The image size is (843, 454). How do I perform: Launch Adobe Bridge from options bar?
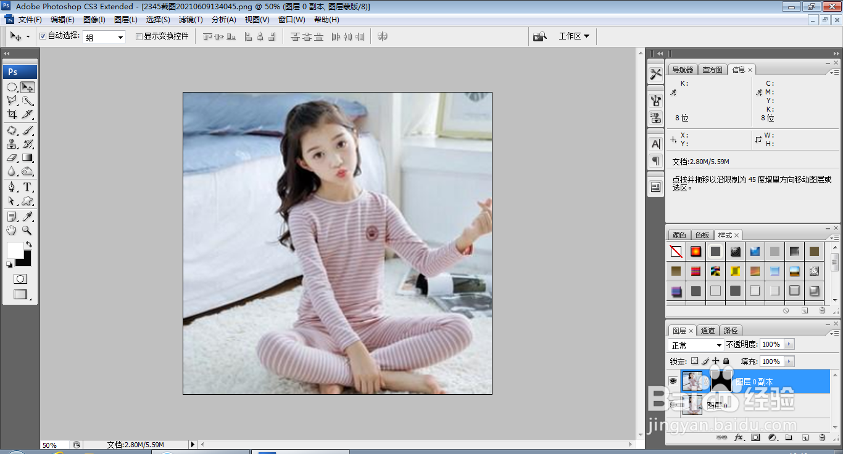click(x=540, y=36)
